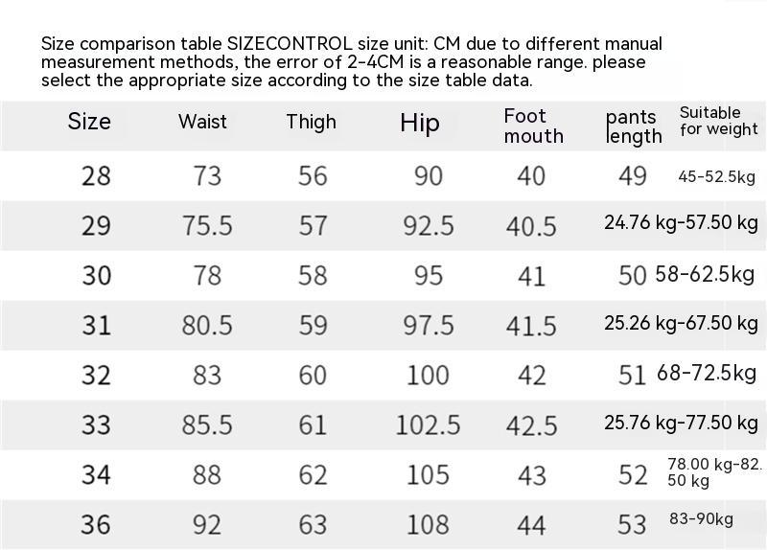Click the weight range 58-62.5kg
Screen dimensions: 767x550
click(705, 275)
